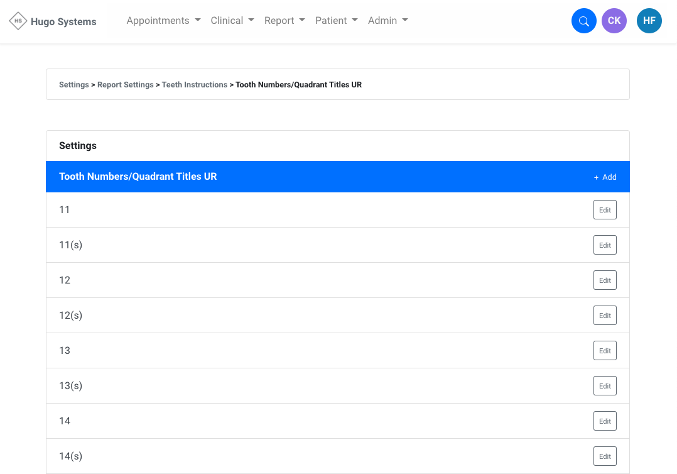
Task: Open the Patient menu
Action: tap(336, 21)
